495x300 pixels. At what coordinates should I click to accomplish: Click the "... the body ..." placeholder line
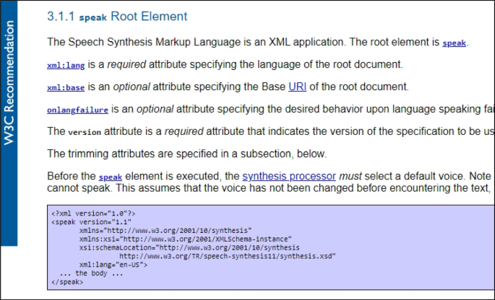coord(91,273)
